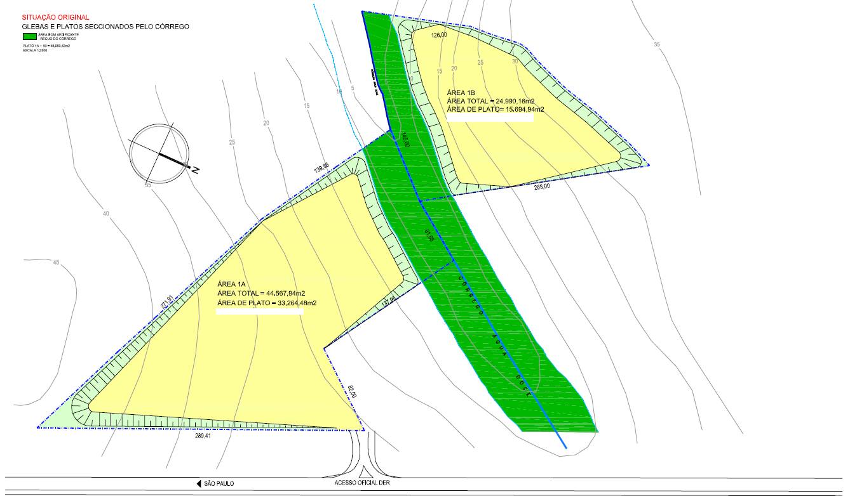Click the contour elevation label 45
This screenshot has height=496, width=850.
[x=56, y=263]
